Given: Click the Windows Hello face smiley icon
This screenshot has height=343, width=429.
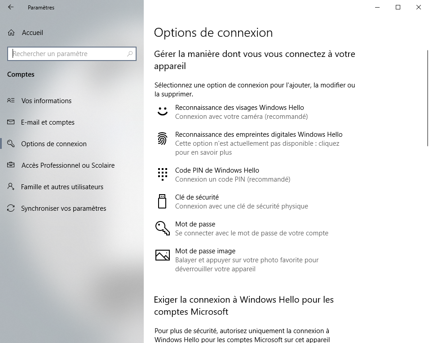Looking at the screenshot, I should [x=163, y=111].
